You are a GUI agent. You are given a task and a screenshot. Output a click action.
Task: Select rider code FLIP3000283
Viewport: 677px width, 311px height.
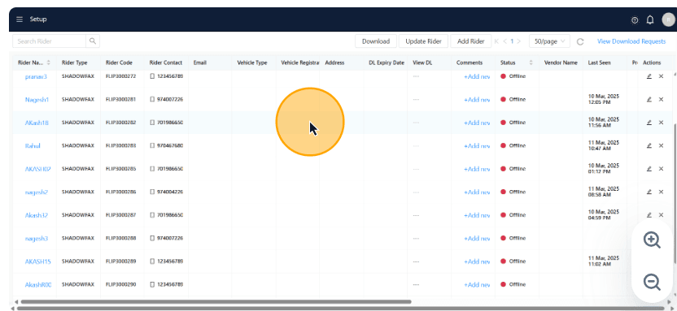pos(120,145)
